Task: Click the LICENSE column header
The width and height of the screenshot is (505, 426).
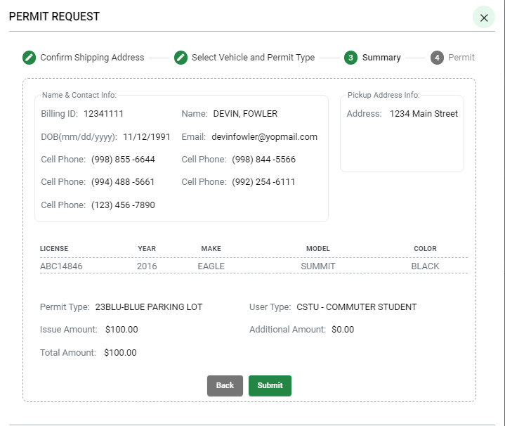Action: (x=54, y=249)
